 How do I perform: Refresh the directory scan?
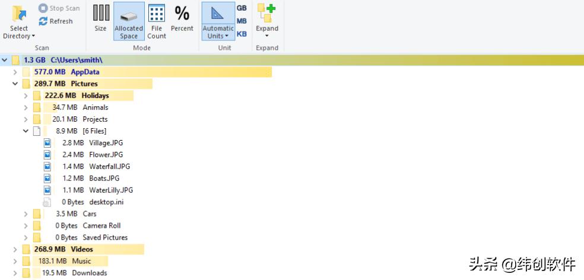(56, 21)
